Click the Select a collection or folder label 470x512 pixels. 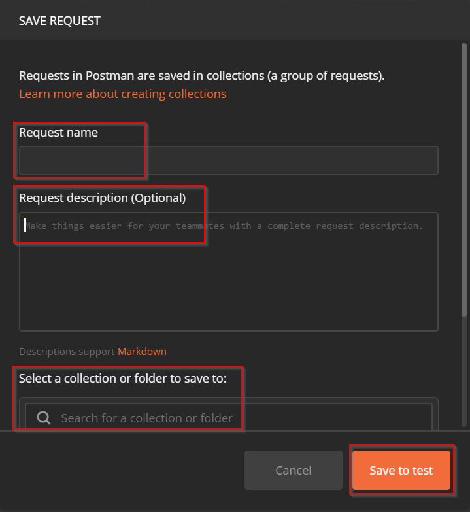click(122, 378)
